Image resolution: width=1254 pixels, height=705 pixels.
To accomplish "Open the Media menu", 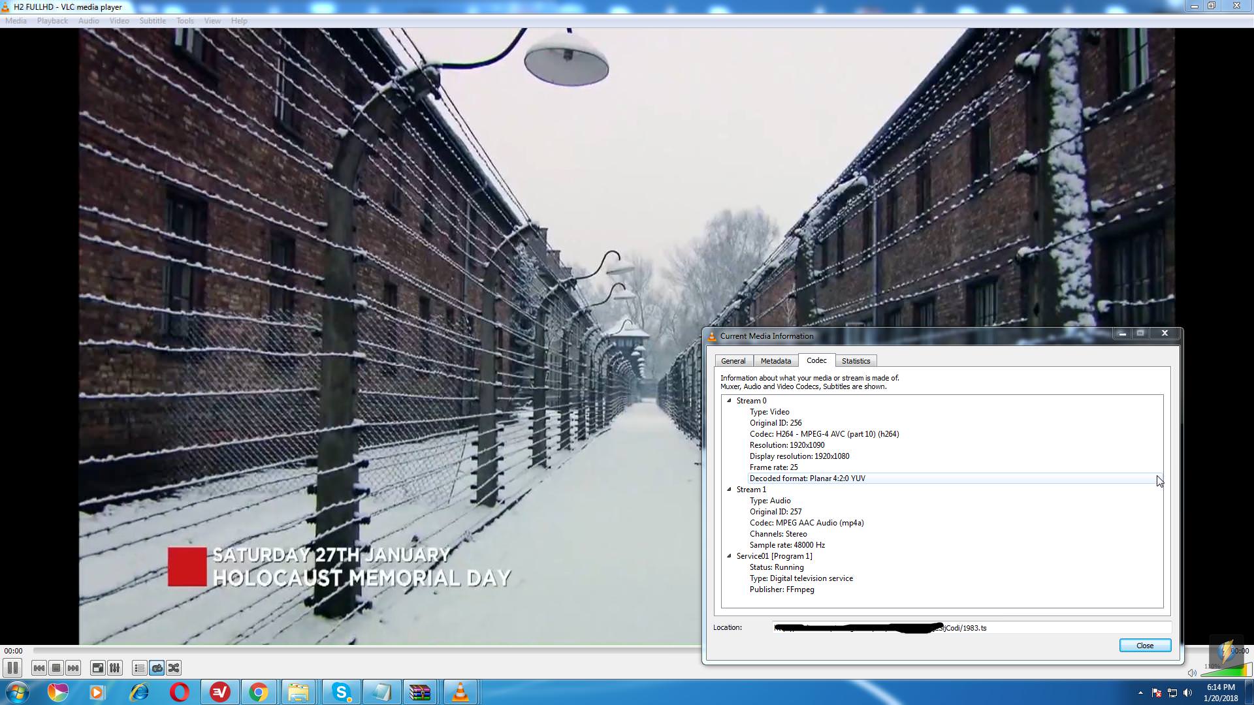I will (x=16, y=21).
